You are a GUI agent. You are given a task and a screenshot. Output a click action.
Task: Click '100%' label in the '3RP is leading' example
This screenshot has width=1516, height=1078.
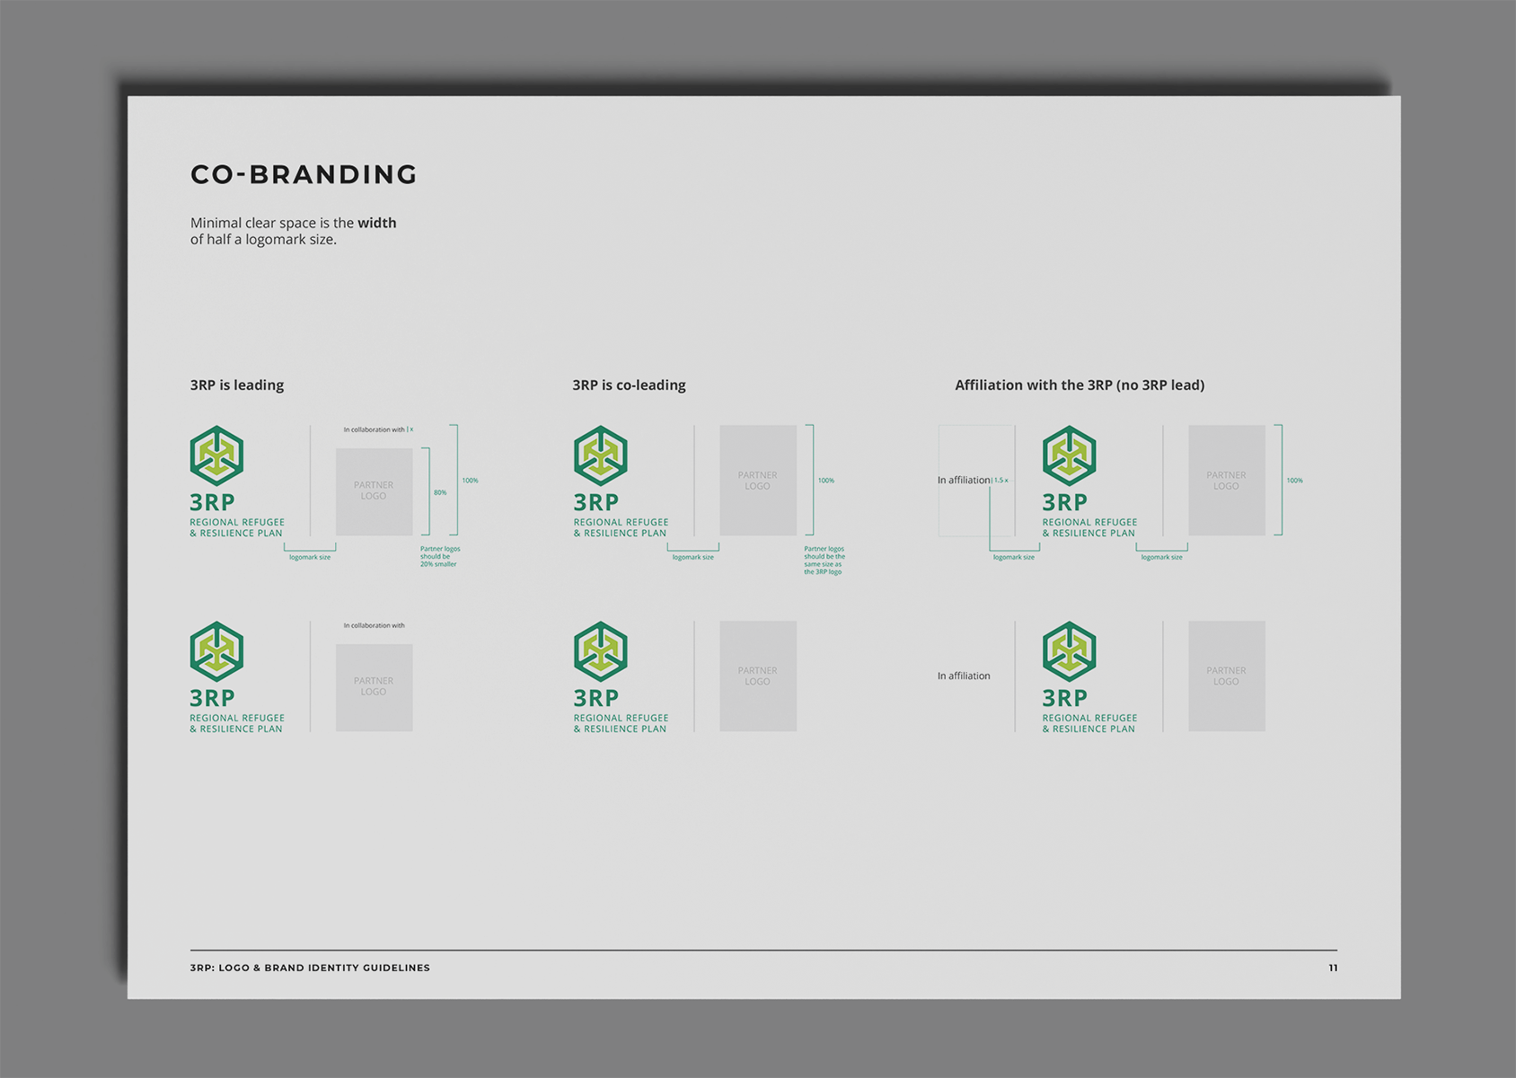coord(470,481)
